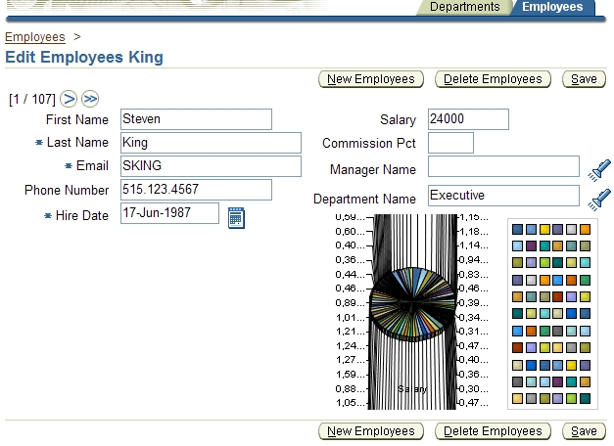Click the top Save button
Image resolution: width=614 pixels, height=446 pixels.
point(584,79)
